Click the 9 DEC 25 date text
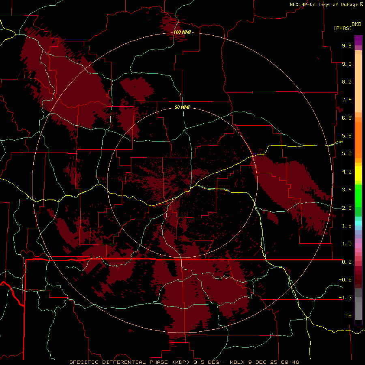 (263, 362)
